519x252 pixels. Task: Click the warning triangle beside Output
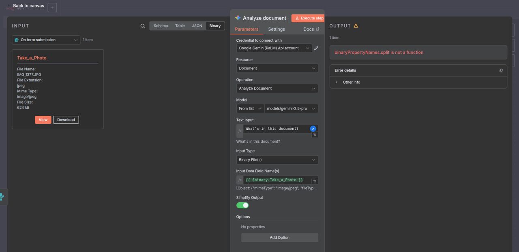(x=356, y=26)
